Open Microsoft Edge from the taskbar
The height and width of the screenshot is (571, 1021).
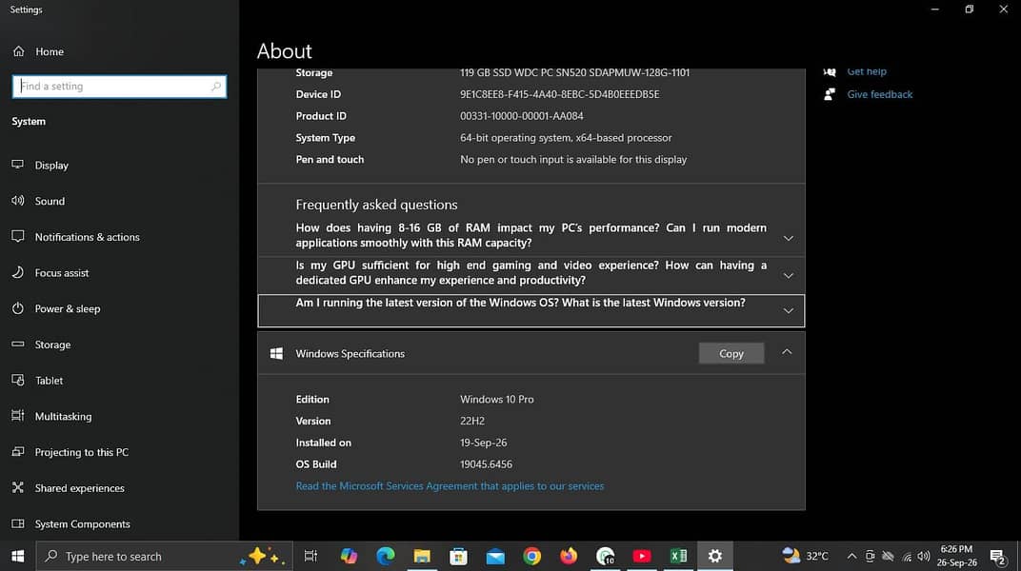coord(386,556)
